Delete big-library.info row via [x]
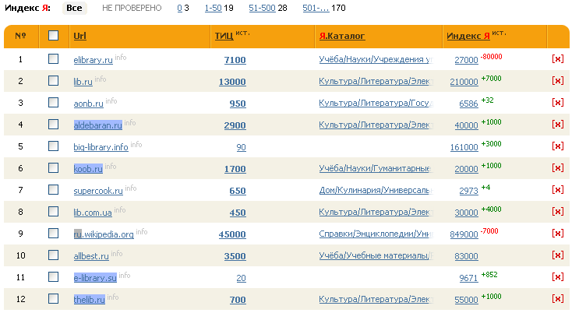Image resolution: width=586 pixels, height=313 pixels. click(557, 146)
